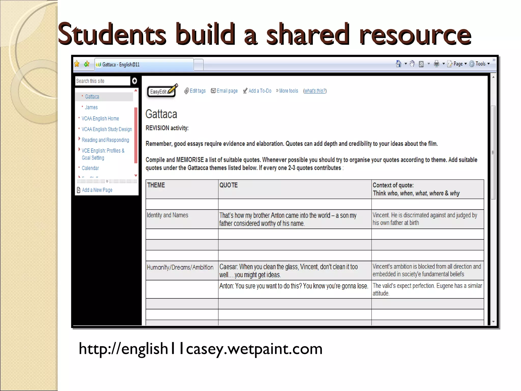Viewport: 521px width, 391px height.
Task: Open VCE English: Profiles & Goal Setting
Action: coord(103,154)
